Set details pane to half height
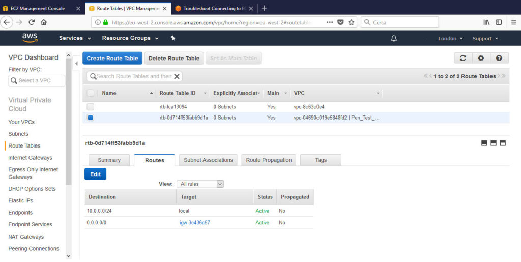This screenshot has width=521, height=262. [x=494, y=143]
